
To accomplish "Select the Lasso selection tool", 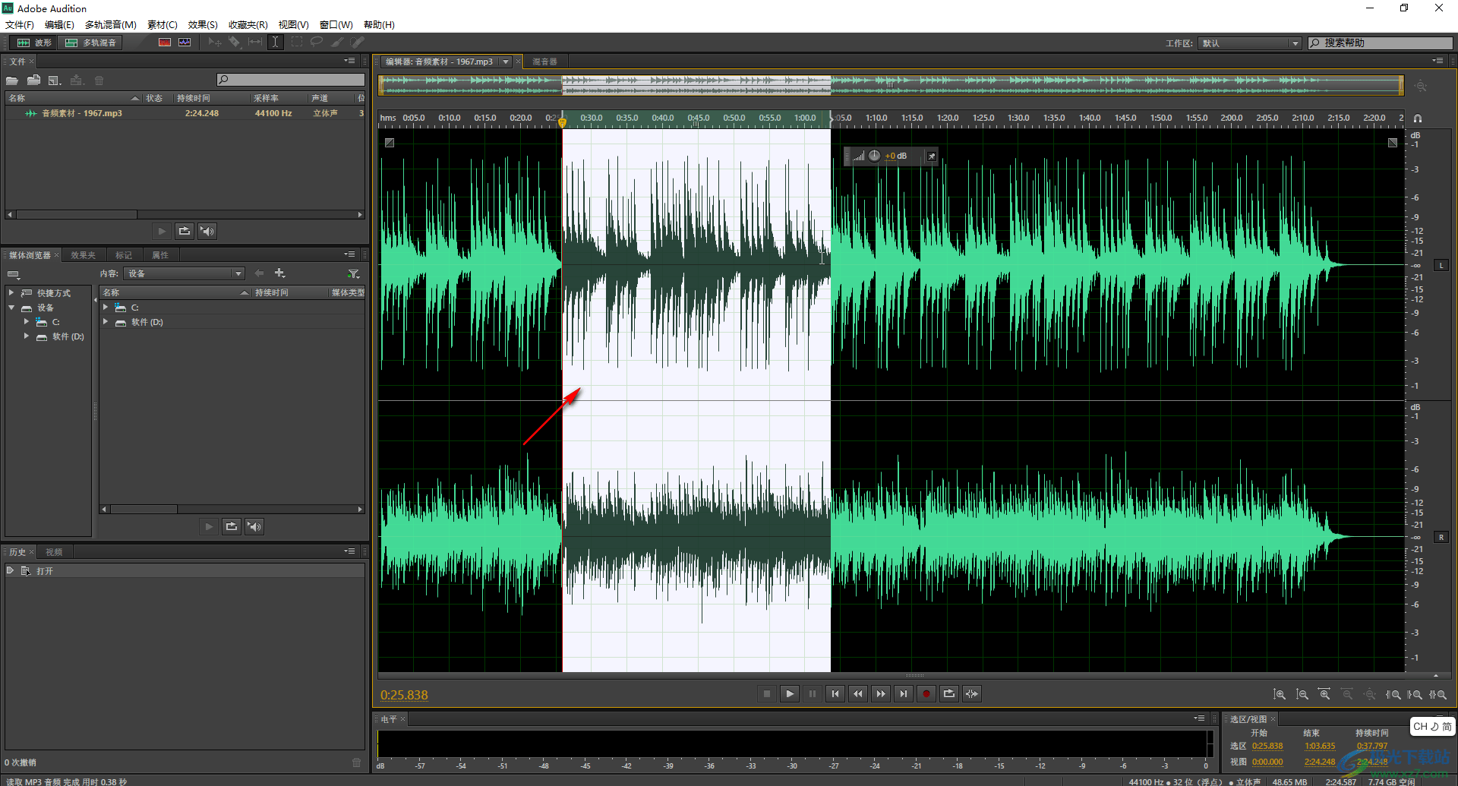I will tap(317, 43).
